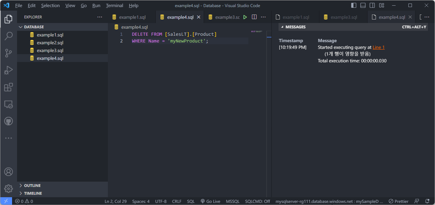Screen dimensions: 435x205
Task: Open the View menu
Action: pyautogui.click(x=70, y=6)
